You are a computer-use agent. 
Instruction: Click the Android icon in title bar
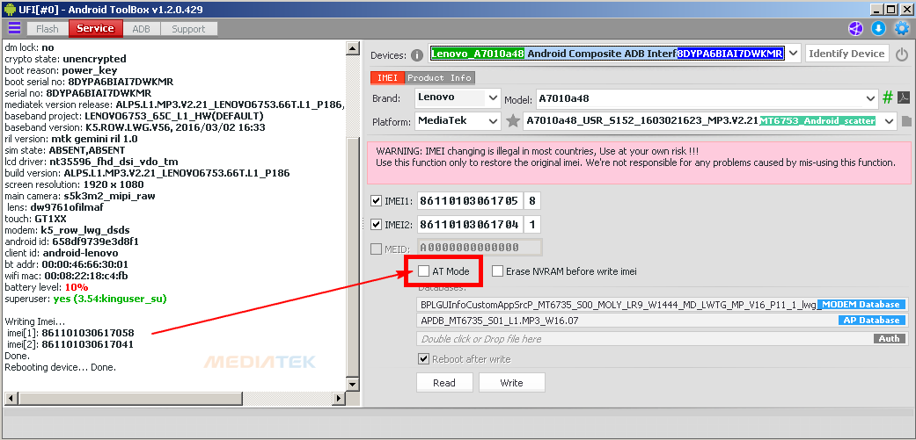point(10,9)
